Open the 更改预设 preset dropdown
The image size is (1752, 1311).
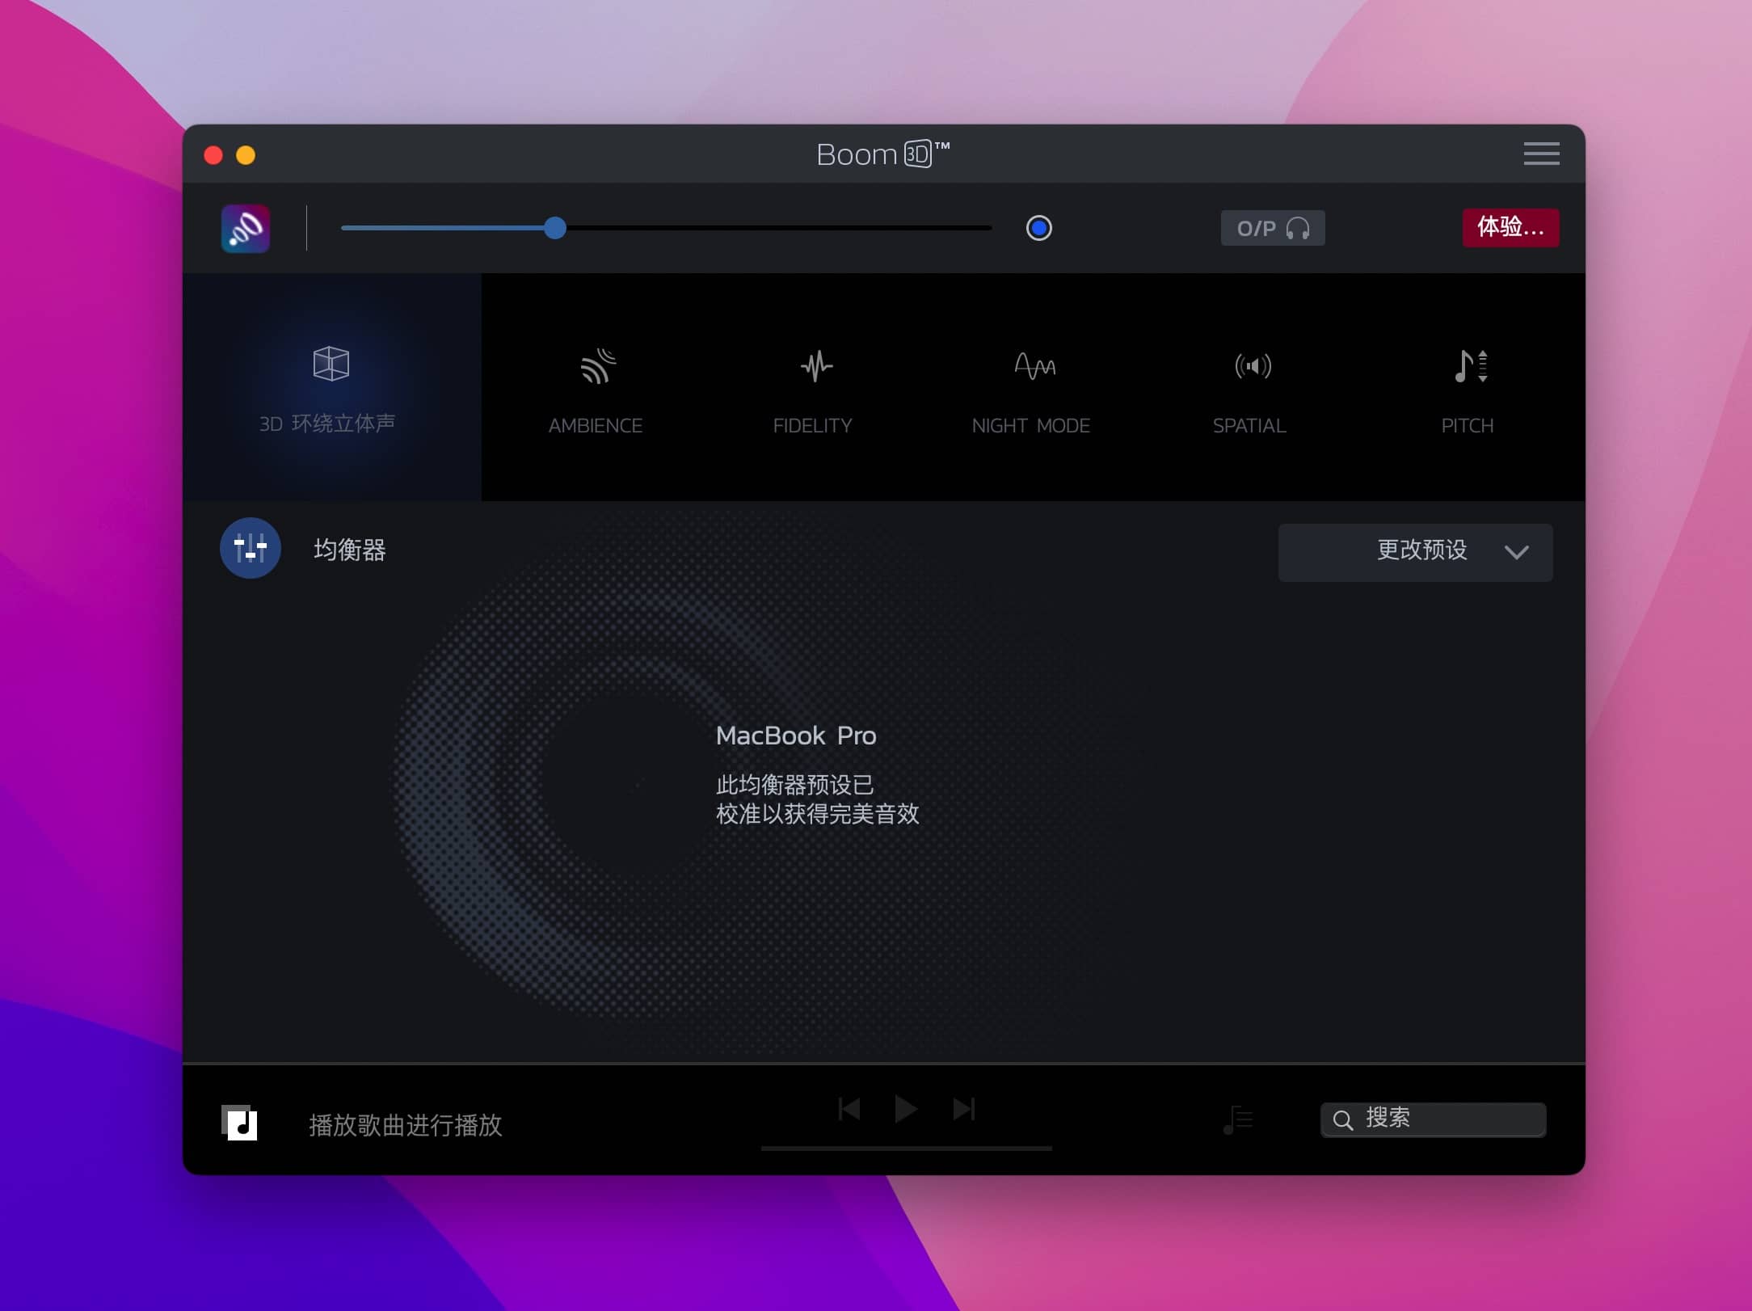(1415, 553)
